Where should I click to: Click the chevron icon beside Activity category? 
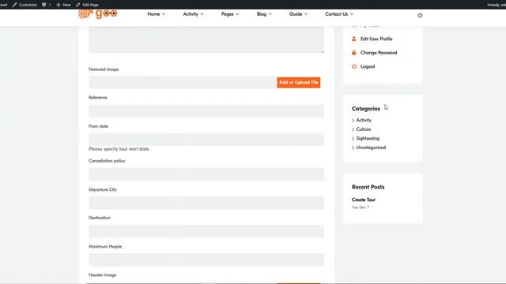click(x=353, y=121)
